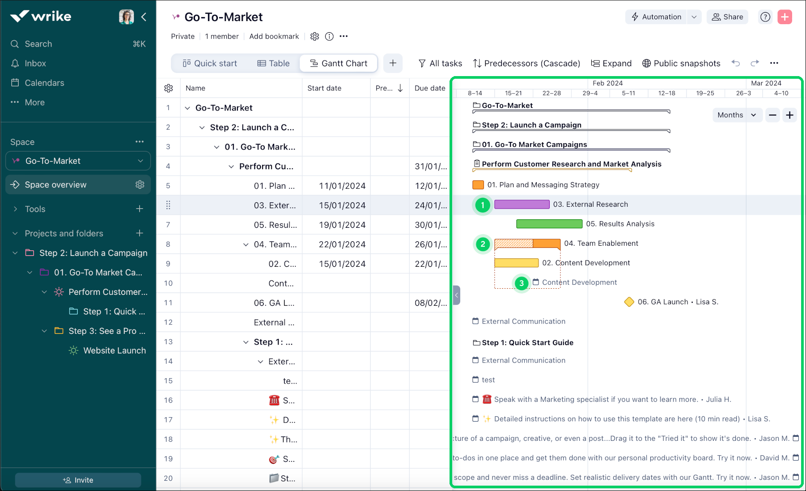Collapse the table panel handle
The height and width of the screenshot is (491, 806).
coord(456,295)
